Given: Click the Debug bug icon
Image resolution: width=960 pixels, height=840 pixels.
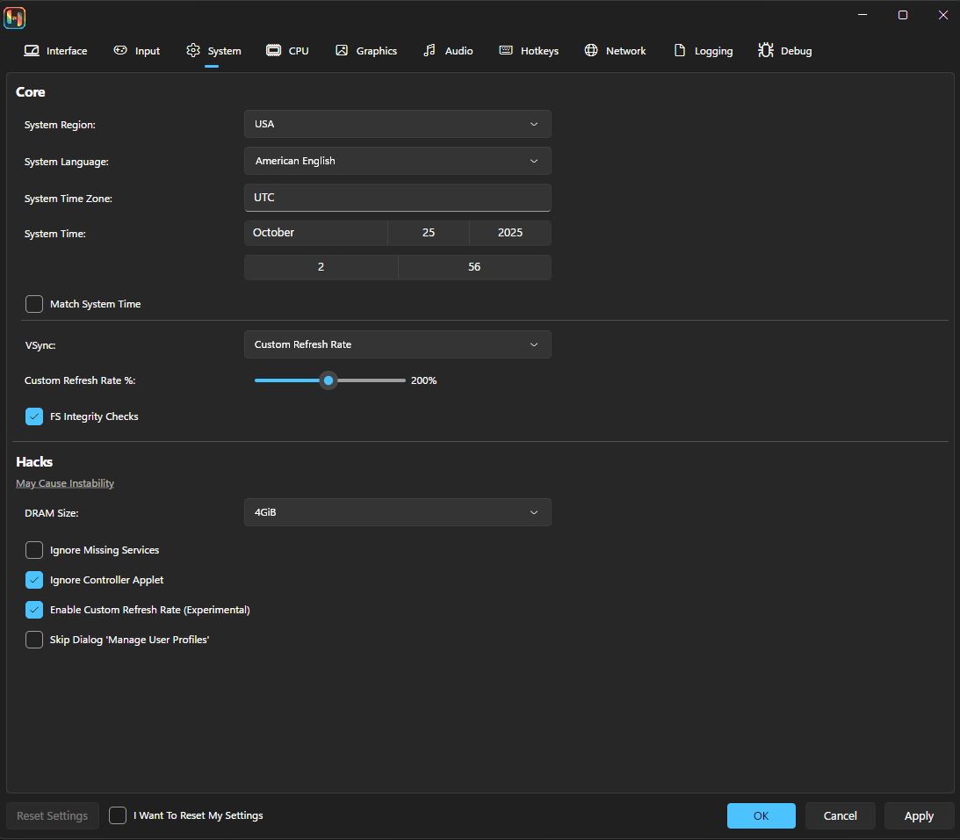Looking at the screenshot, I should tap(766, 51).
